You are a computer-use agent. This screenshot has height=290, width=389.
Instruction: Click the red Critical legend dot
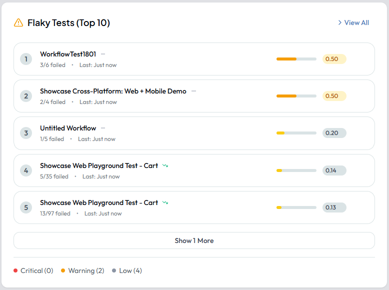(x=15, y=270)
